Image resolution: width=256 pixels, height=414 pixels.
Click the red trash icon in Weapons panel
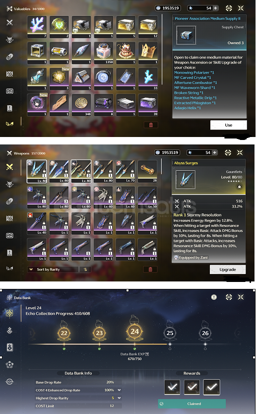(150, 270)
